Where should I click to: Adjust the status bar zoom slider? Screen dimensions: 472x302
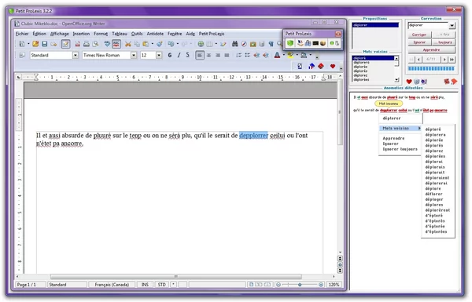[x=300, y=284]
